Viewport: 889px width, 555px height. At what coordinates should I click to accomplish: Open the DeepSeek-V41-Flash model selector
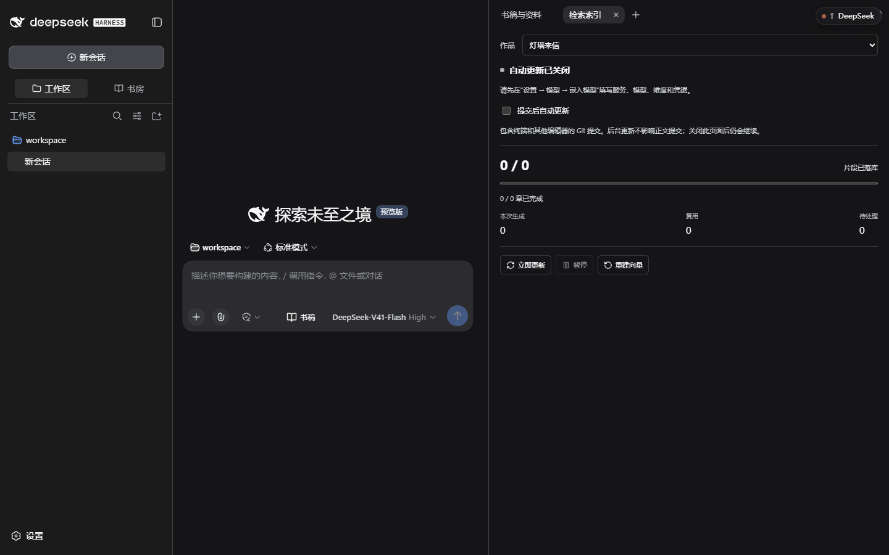384,317
